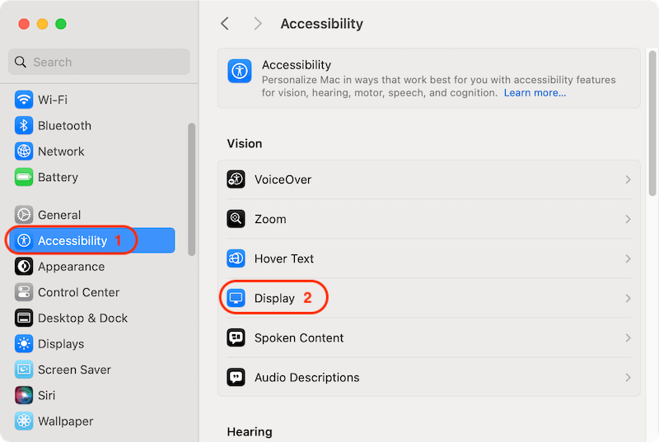Open Display row chevron arrow
This screenshot has width=659, height=442.
[x=628, y=298]
